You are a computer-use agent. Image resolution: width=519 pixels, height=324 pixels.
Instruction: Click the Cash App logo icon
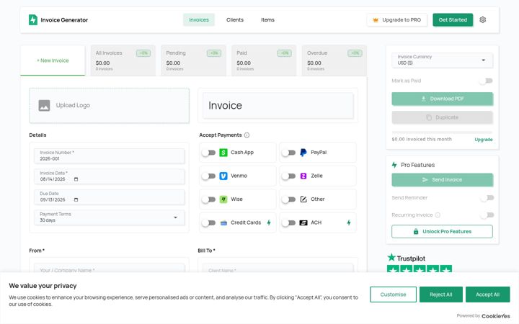tap(223, 153)
